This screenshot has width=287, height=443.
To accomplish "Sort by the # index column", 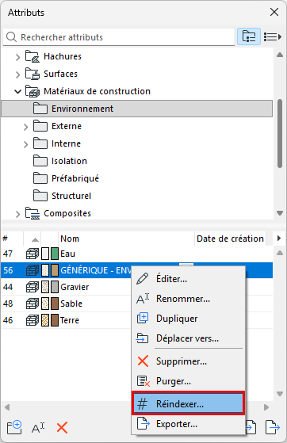I will pos(12,239).
